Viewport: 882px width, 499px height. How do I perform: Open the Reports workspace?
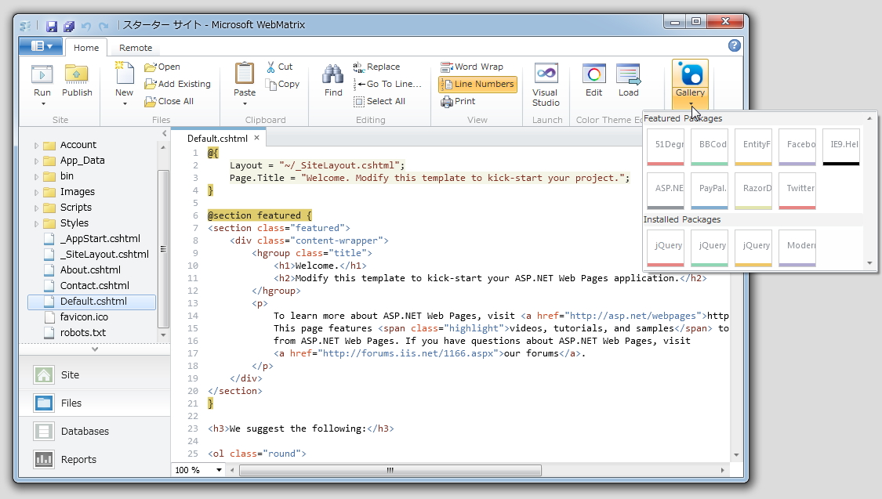(95, 459)
